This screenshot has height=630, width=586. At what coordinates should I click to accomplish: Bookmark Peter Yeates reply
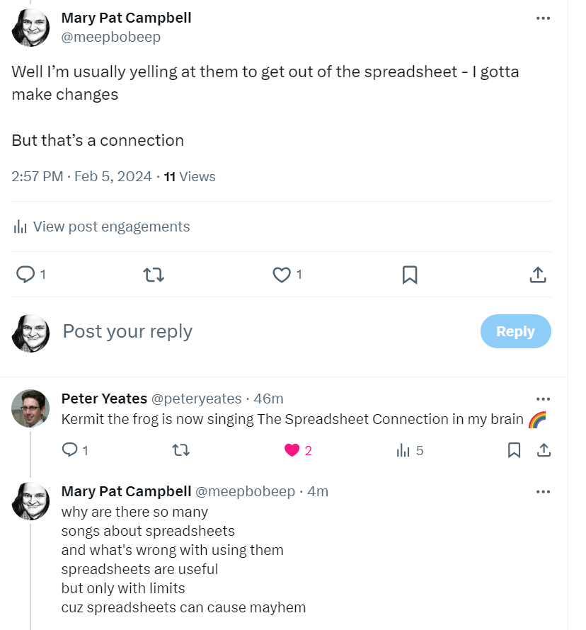(515, 450)
